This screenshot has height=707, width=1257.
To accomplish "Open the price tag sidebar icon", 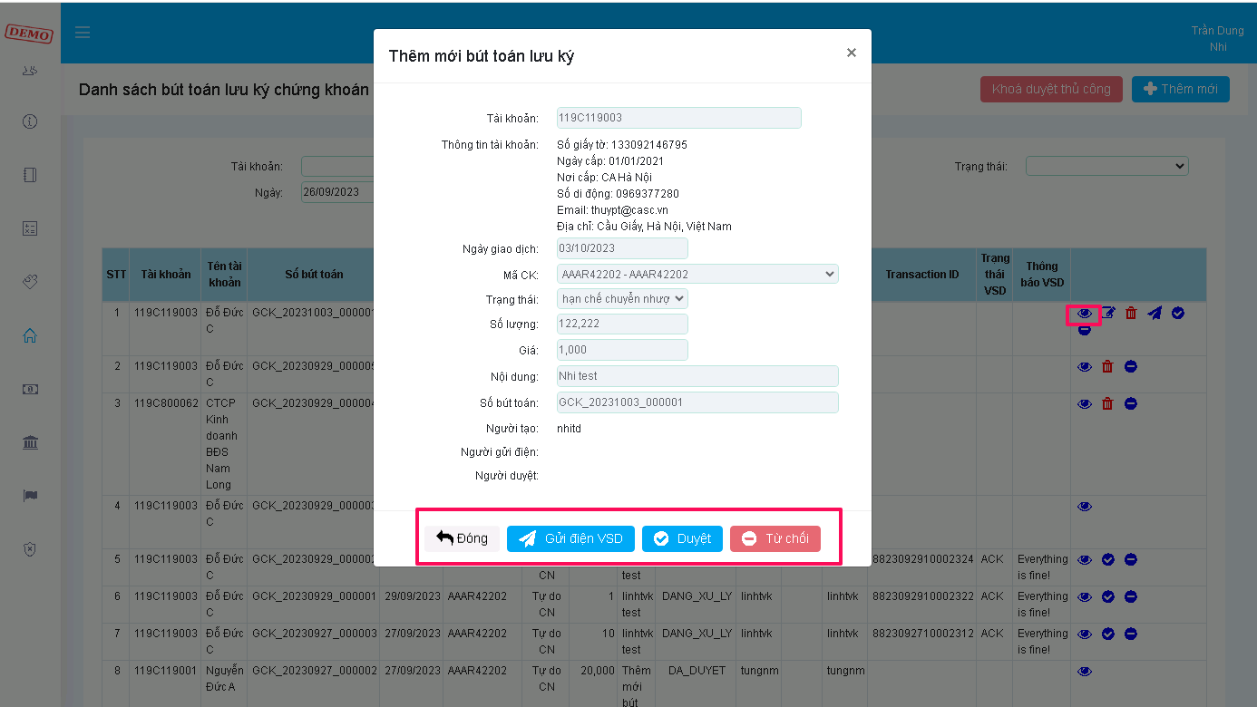I will click(30, 282).
